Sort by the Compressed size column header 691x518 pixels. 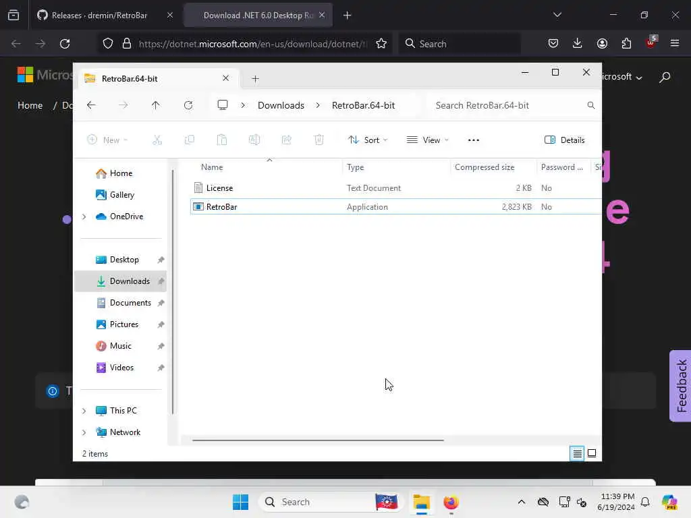(485, 167)
